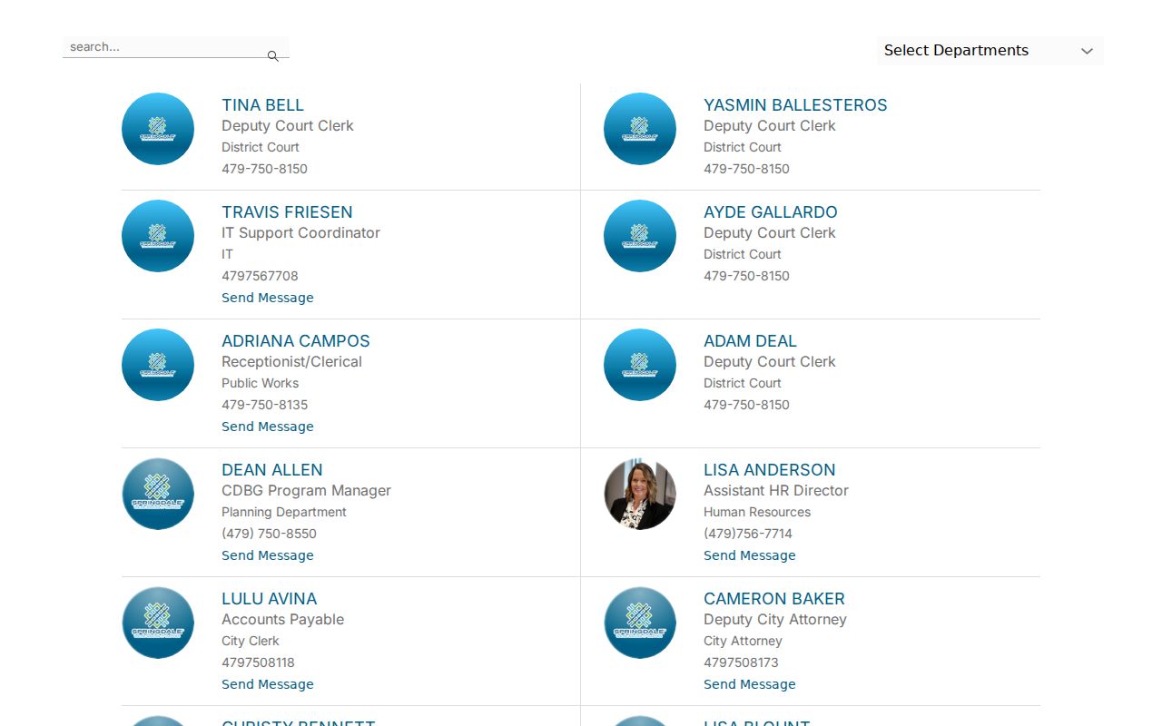Screen dimensions: 1162x726
Task: Click the IT Support Coordinator title
Action: (300, 233)
